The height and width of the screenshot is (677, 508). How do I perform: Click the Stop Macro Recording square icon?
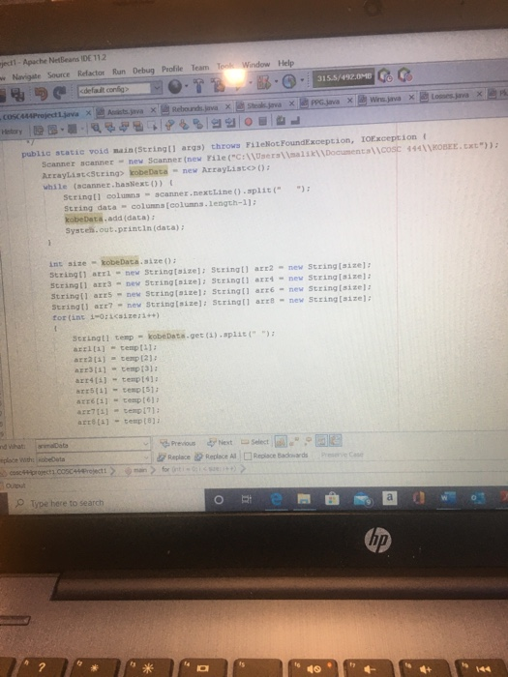[x=262, y=121]
